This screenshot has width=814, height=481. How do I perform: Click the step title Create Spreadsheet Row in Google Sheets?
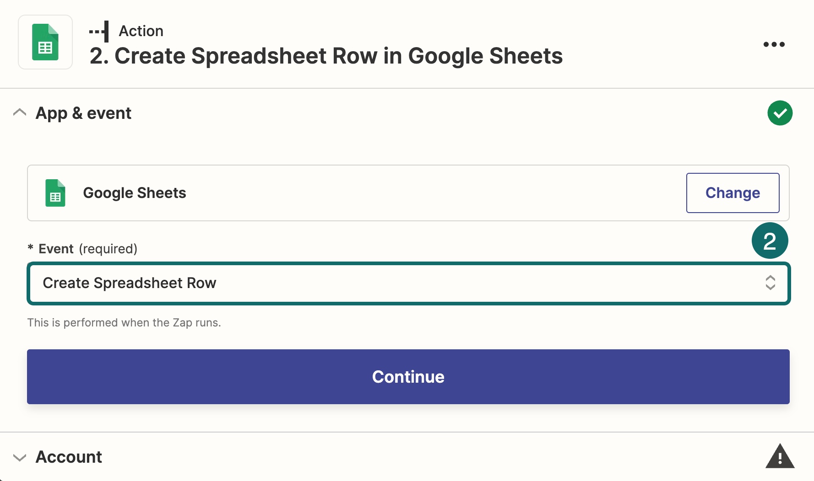pyautogui.click(x=326, y=56)
